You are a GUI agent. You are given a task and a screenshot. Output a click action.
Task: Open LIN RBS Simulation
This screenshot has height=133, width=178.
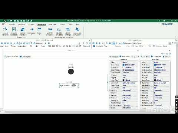59,31
